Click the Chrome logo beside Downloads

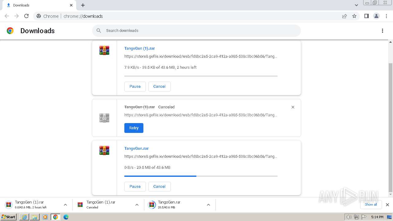tap(10, 31)
